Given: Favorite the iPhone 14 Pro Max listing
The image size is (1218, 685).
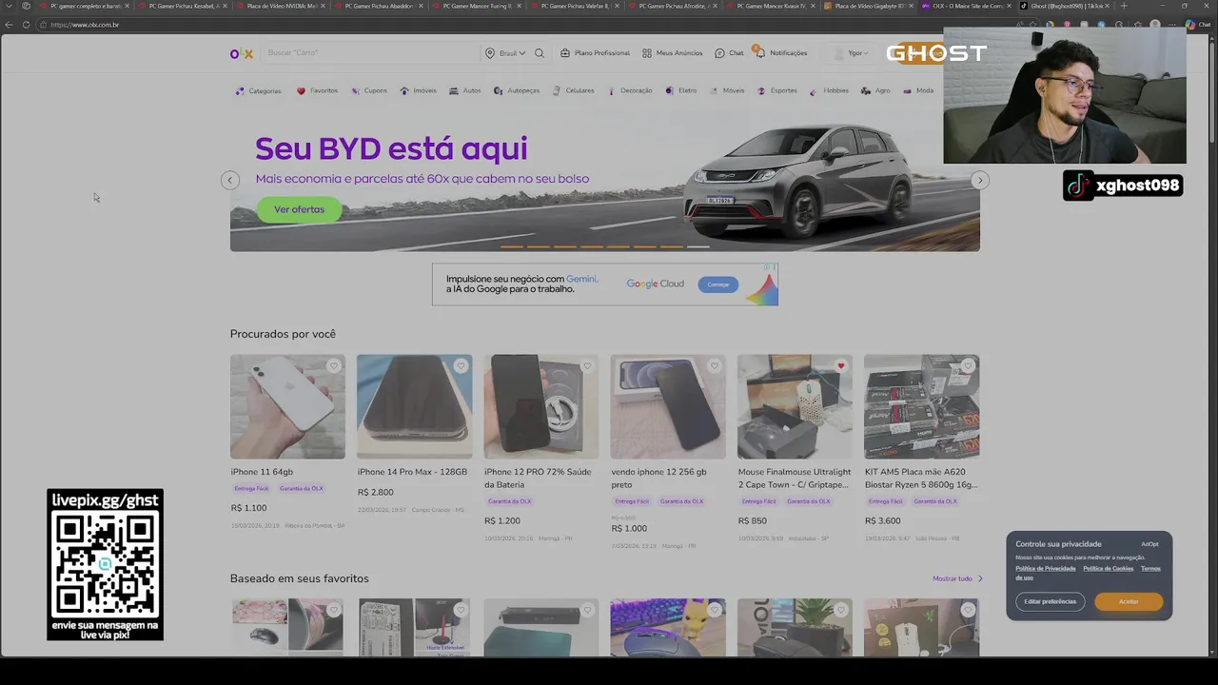Looking at the screenshot, I should [x=461, y=366].
